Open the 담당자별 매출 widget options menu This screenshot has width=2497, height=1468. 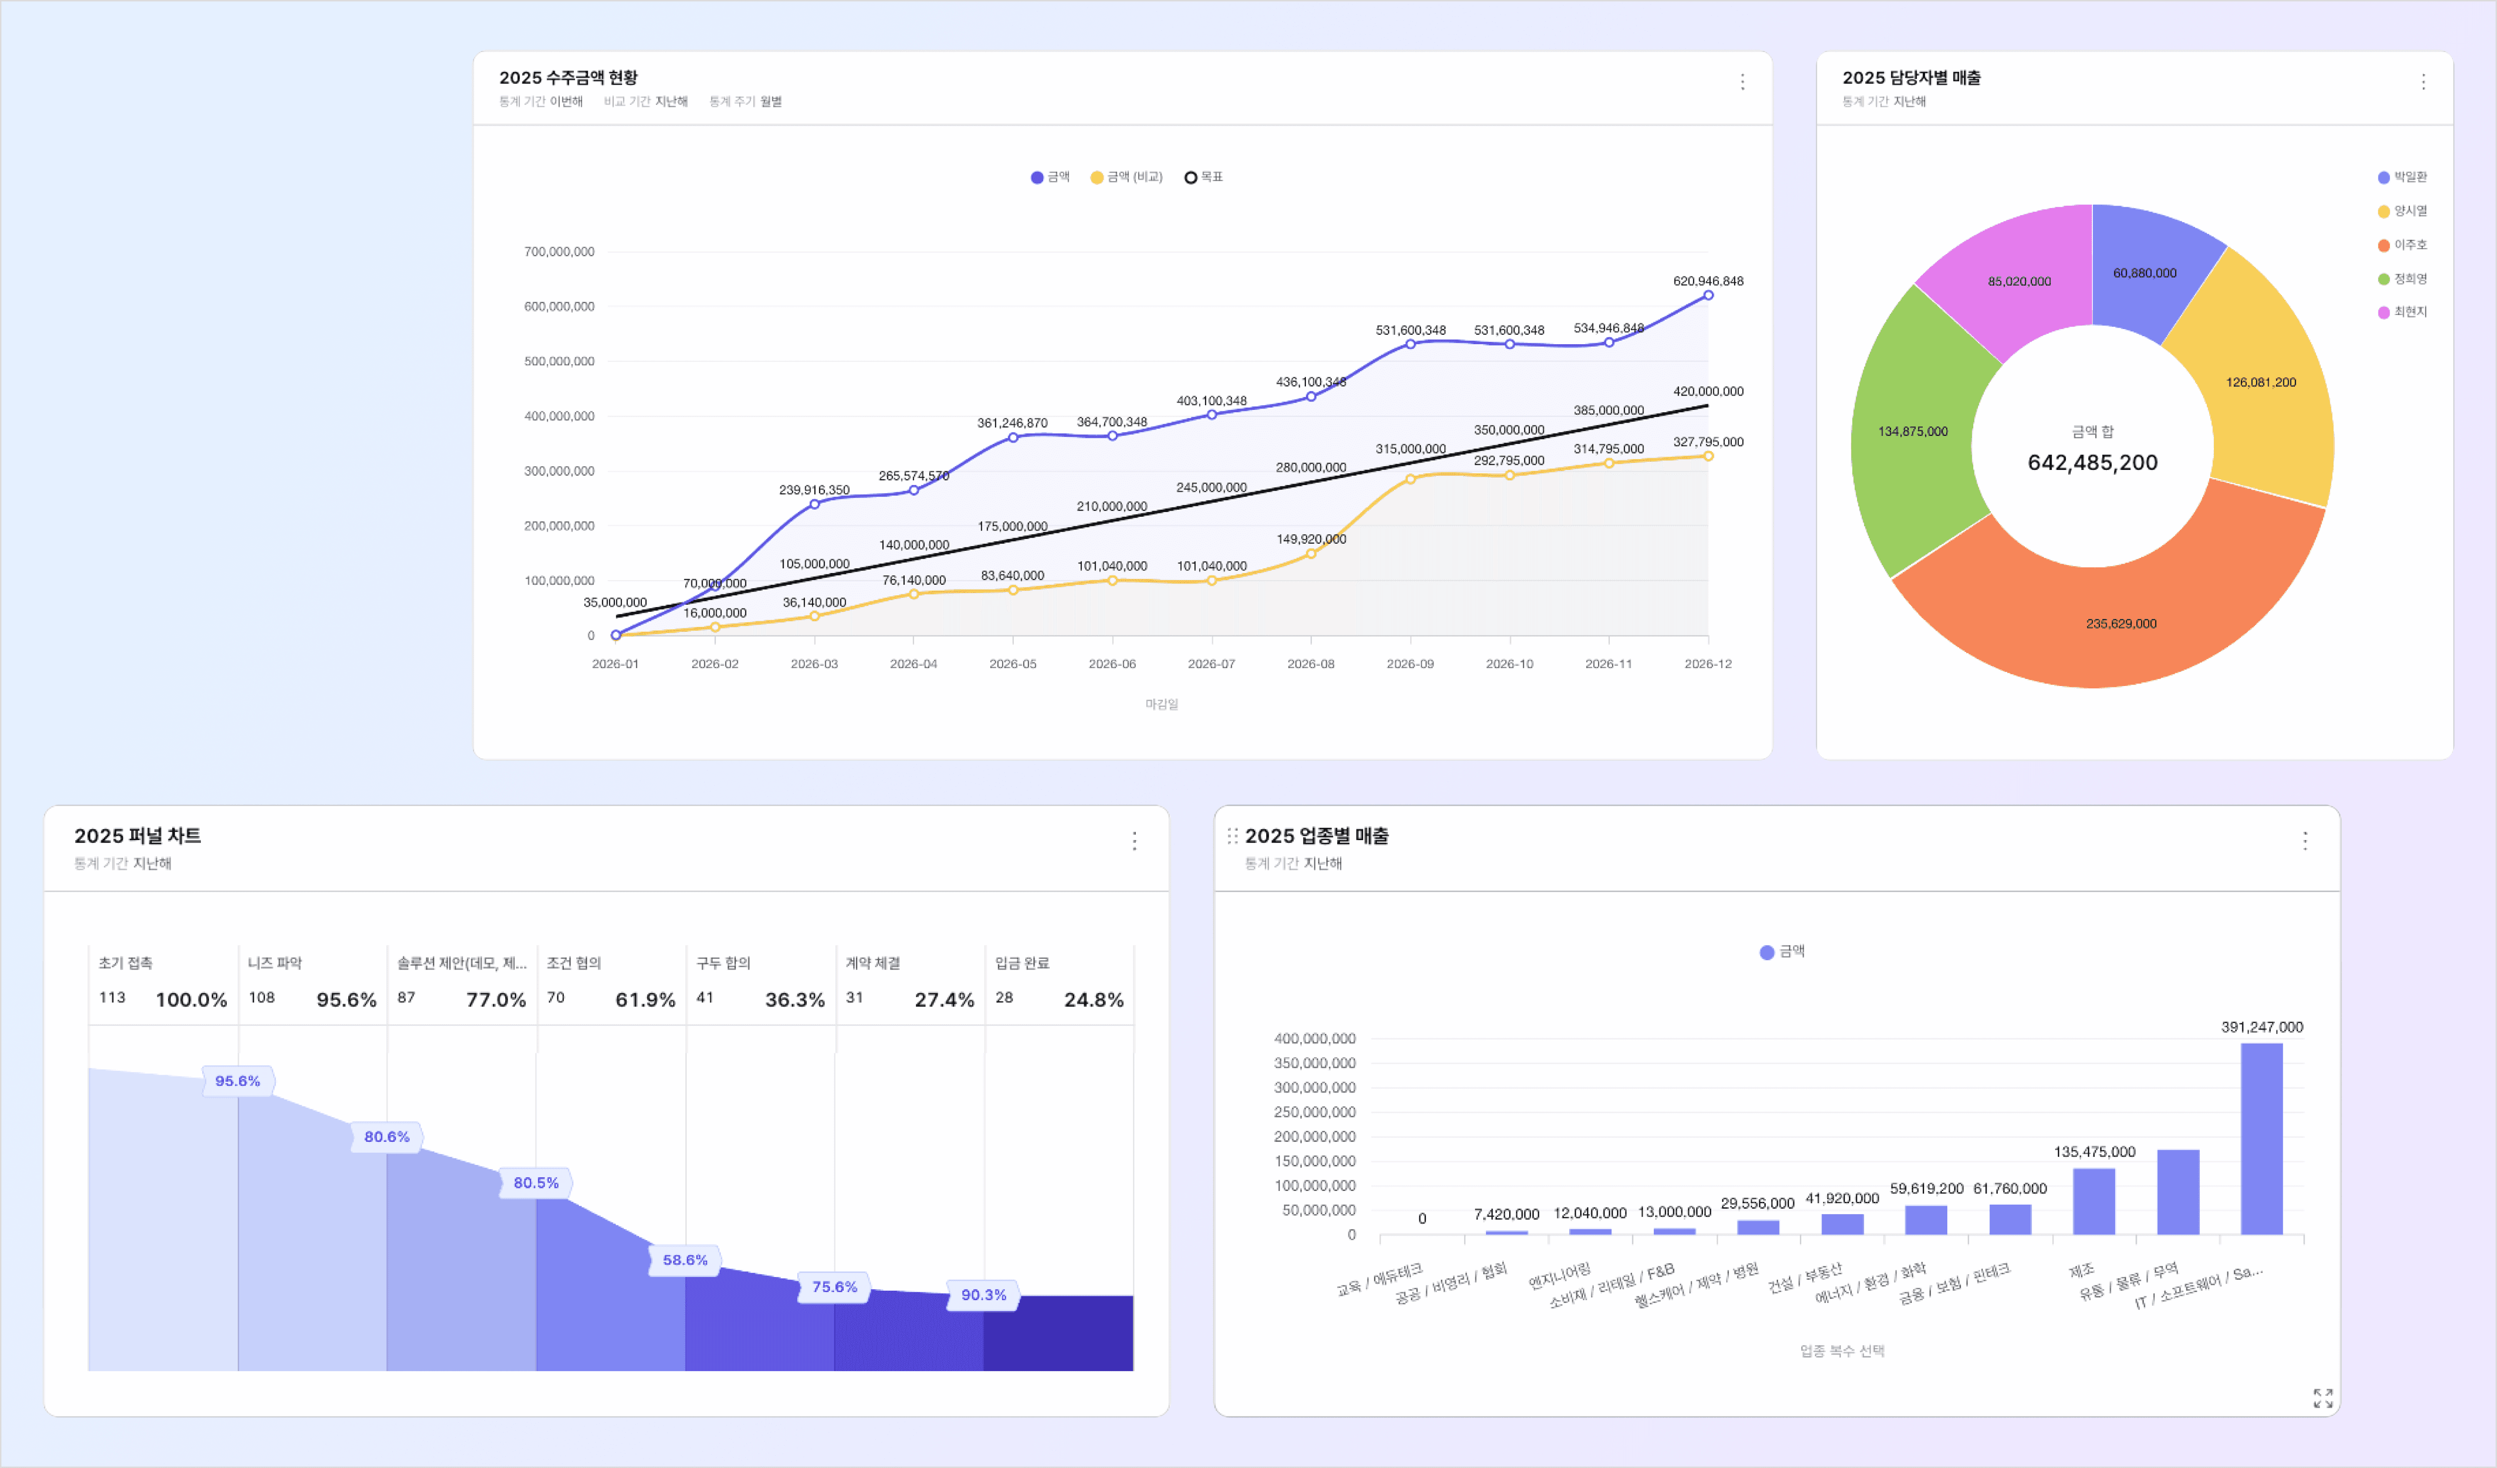[x=2423, y=82]
